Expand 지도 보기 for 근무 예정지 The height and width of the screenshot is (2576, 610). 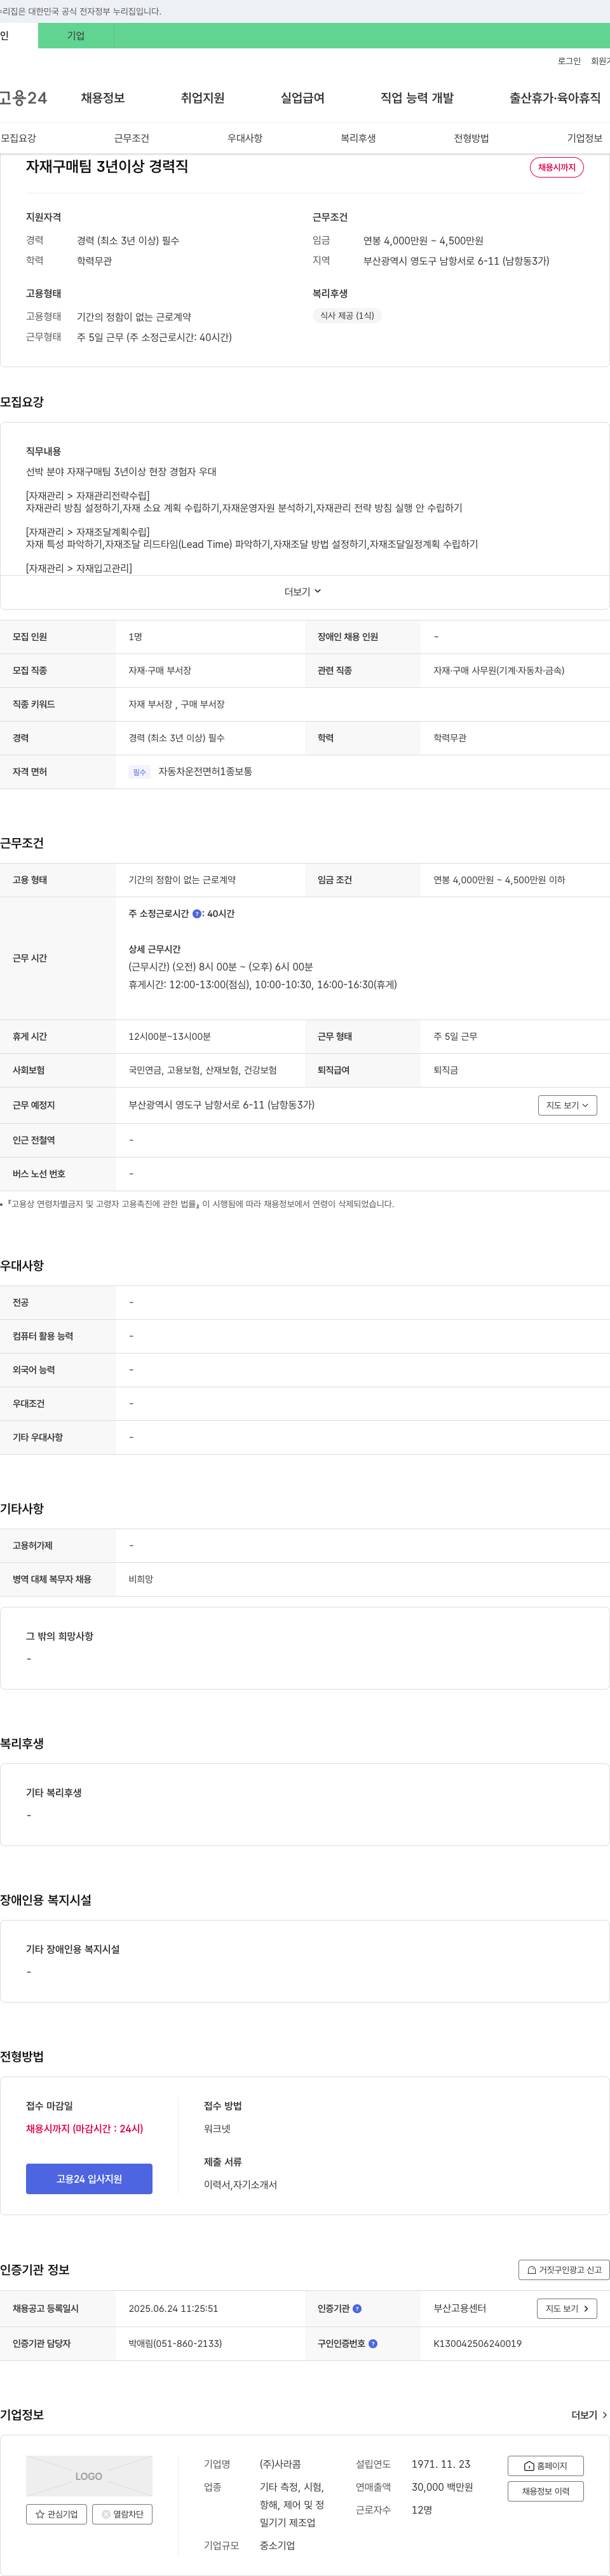click(567, 1104)
